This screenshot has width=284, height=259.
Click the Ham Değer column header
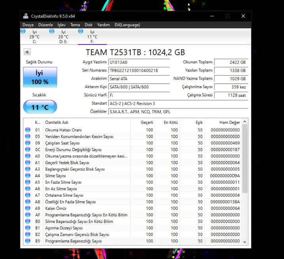(223, 123)
